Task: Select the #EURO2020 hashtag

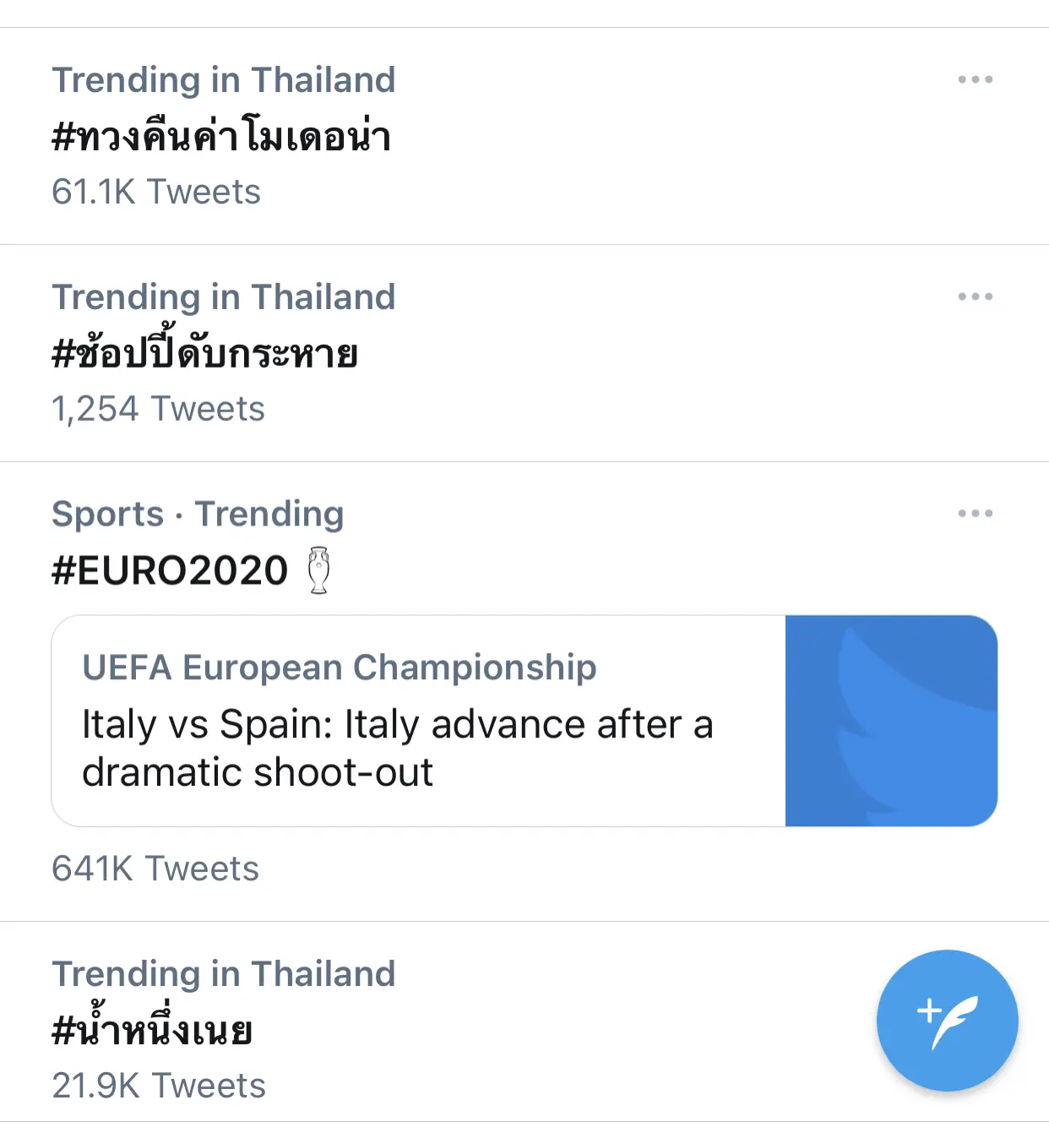Action: pyautogui.click(x=170, y=570)
